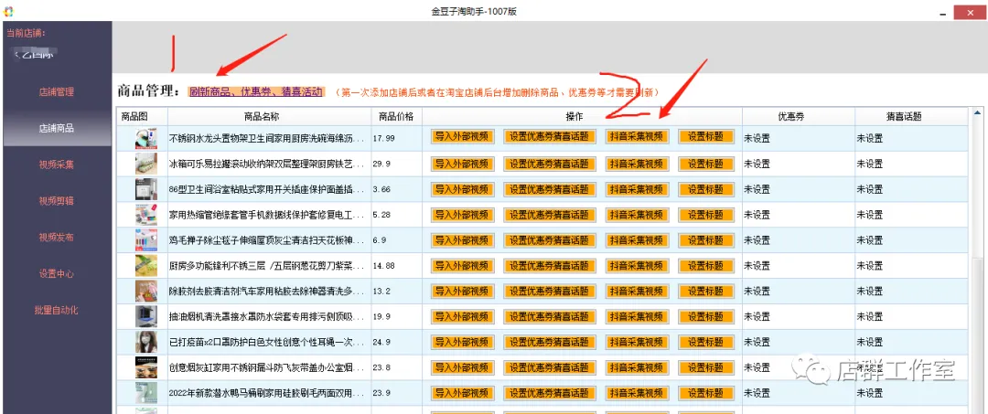Screen dimensions: 988x414
Task: Click 设置标题 for the 29.9 product
Action: (706, 164)
